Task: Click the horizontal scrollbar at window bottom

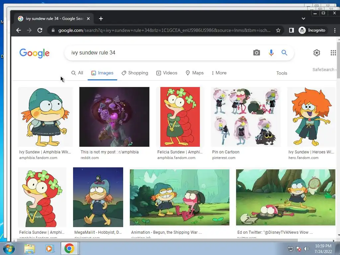Action: pos(157,240)
